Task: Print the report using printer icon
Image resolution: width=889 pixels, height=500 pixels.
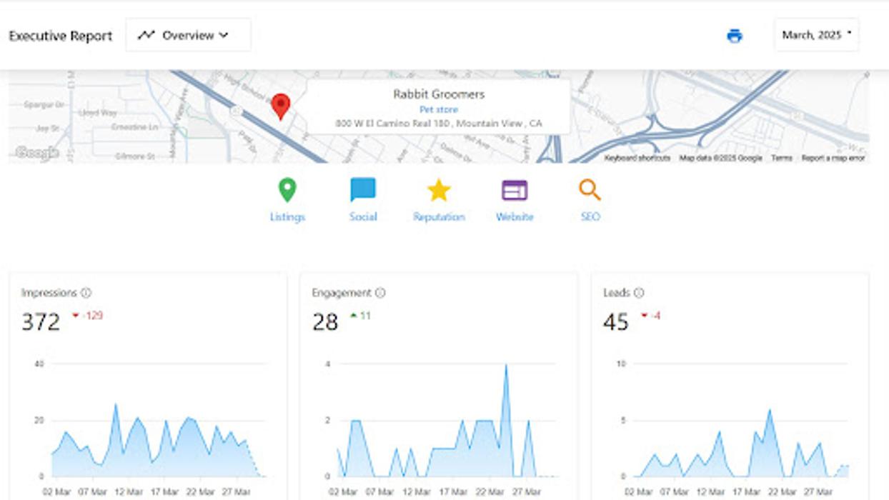Action: [x=734, y=36]
